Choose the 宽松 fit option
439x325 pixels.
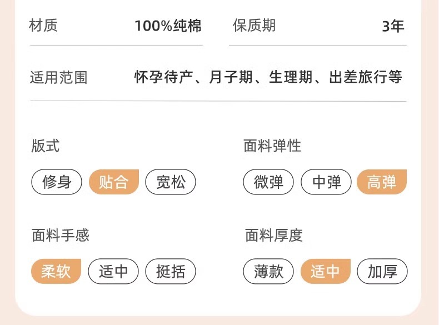(171, 182)
